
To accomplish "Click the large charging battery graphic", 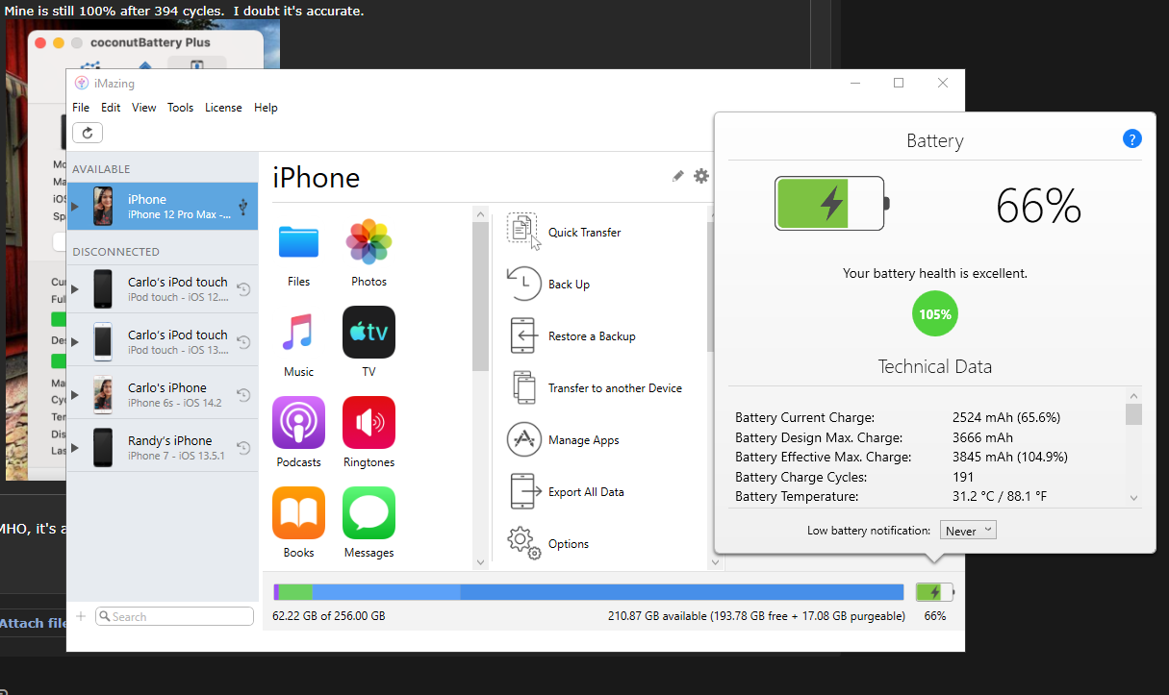I will click(x=832, y=204).
